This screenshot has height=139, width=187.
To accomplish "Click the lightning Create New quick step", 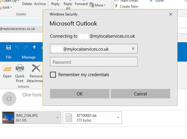I will tap(116, 6).
